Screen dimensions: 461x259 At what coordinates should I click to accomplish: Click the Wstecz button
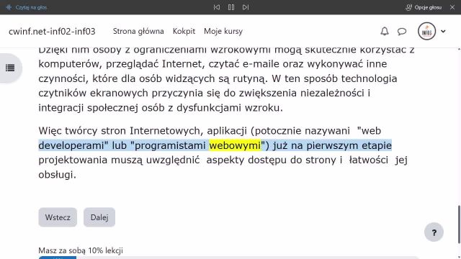pyautogui.click(x=58, y=217)
